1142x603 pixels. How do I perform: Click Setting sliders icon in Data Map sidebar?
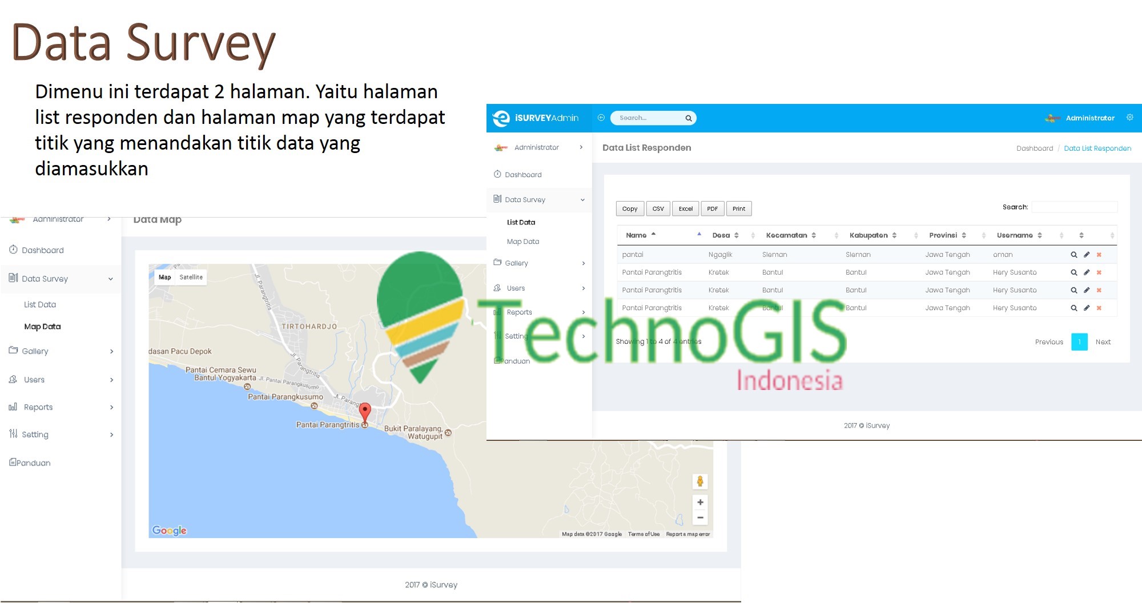(x=13, y=433)
